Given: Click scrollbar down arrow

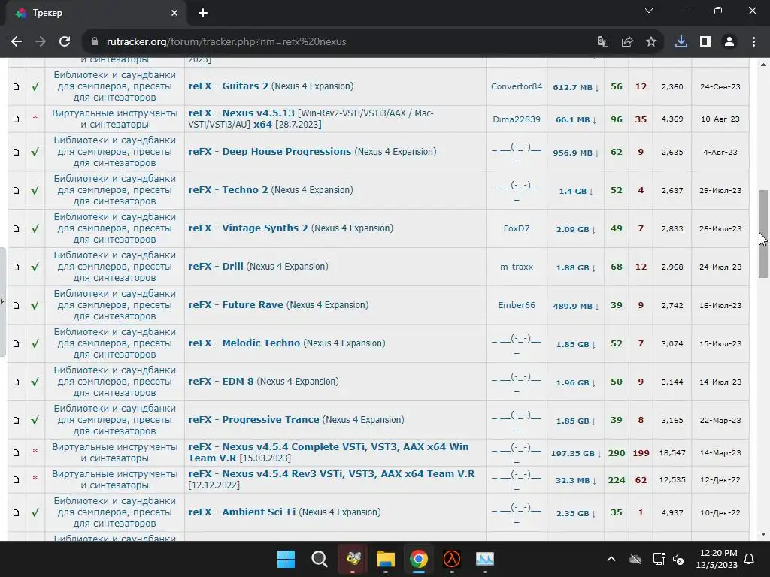Looking at the screenshot, I should (x=763, y=534).
